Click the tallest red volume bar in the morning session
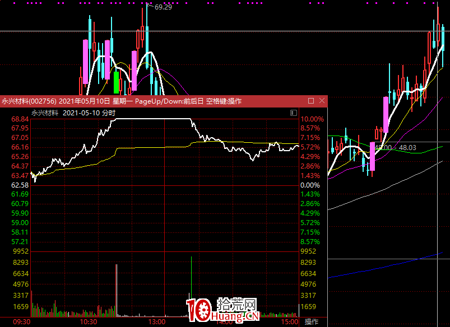The image size is (450, 327). click(x=117, y=288)
